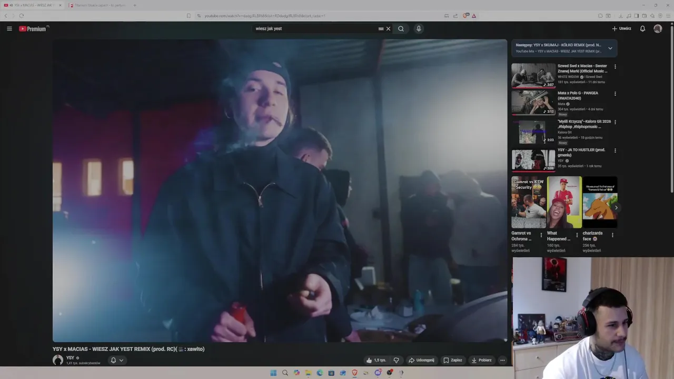The image size is (674, 379).
Task: Submit search with magnifier button
Action: click(401, 29)
